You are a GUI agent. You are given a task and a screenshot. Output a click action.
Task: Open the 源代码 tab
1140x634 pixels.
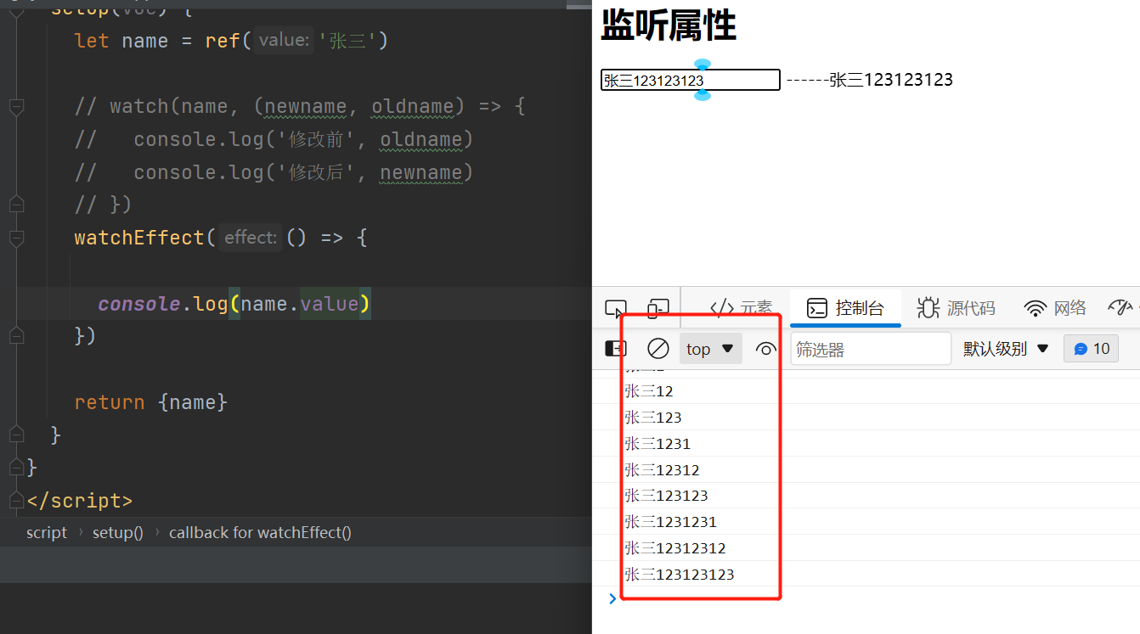(957, 308)
